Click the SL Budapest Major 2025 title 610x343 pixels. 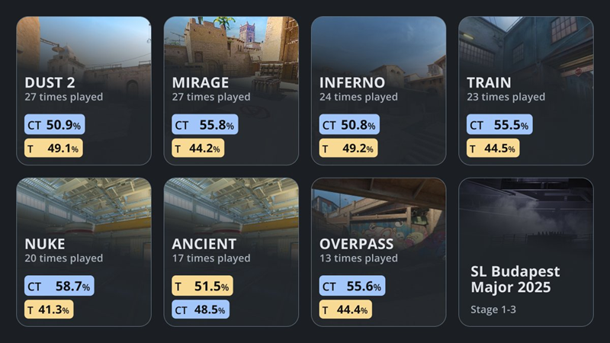(514, 279)
